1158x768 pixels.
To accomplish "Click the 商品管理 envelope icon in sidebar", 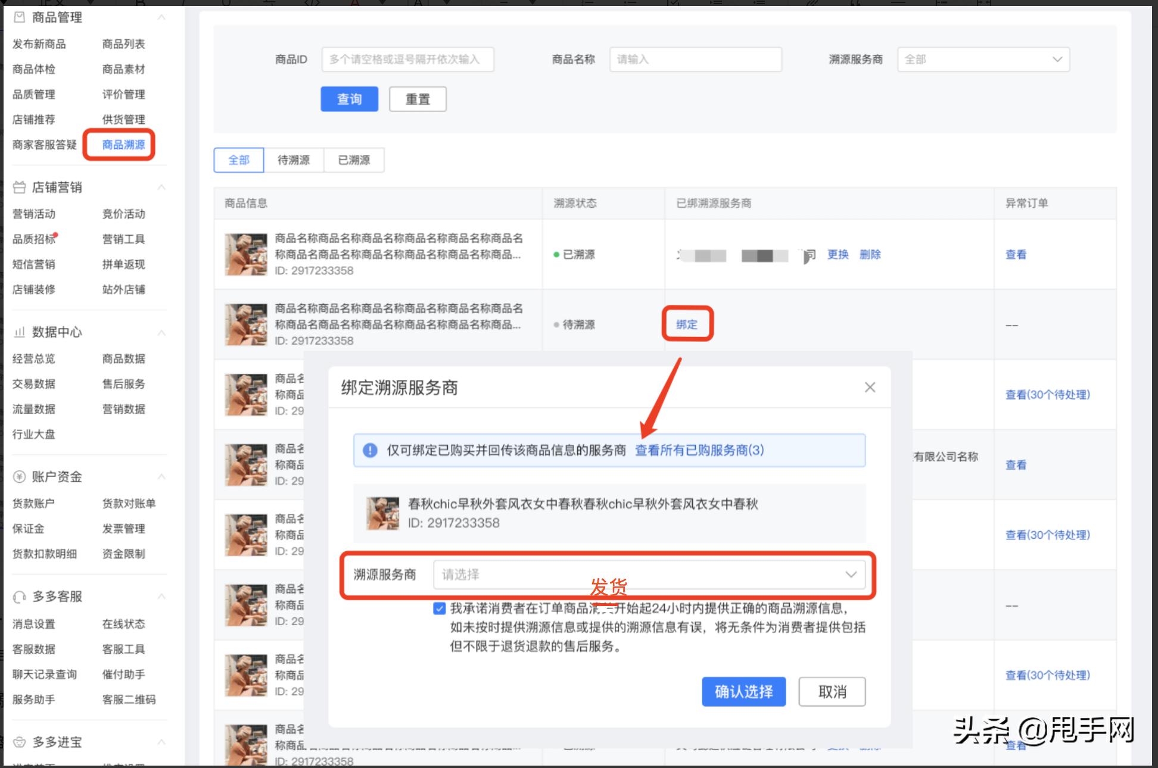I will click(20, 17).
